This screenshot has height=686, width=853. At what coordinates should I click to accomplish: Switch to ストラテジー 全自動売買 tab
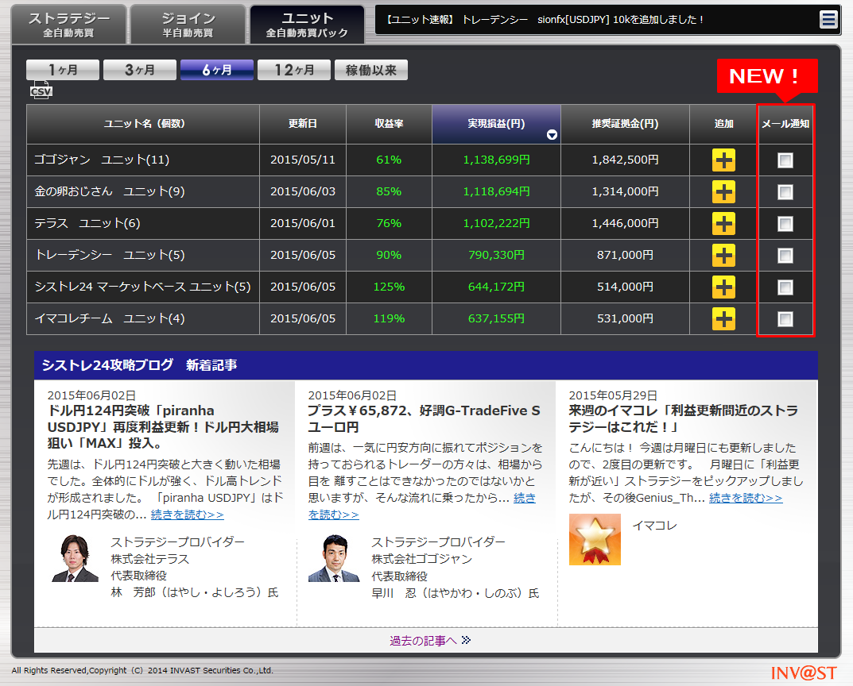[68, 25]
